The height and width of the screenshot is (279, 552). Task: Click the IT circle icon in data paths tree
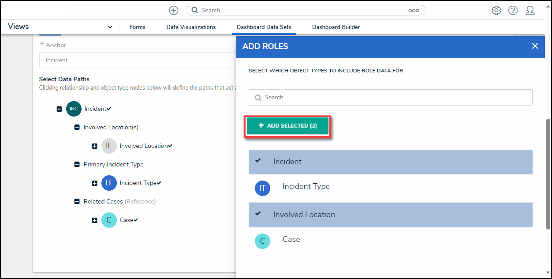109,183
